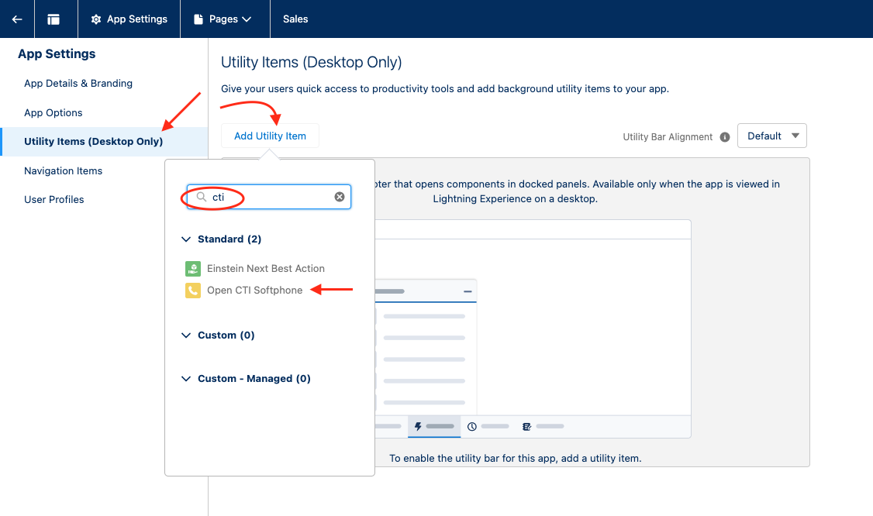The width and height of the screenshot is (873, 516).
Task: Click the Utility Bar Alignment label
Action: click(668, 137)
